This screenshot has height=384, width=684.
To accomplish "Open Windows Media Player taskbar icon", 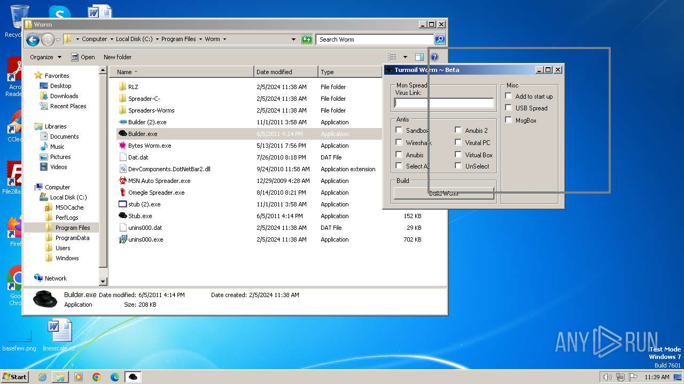I will click(x=79, y=377).
